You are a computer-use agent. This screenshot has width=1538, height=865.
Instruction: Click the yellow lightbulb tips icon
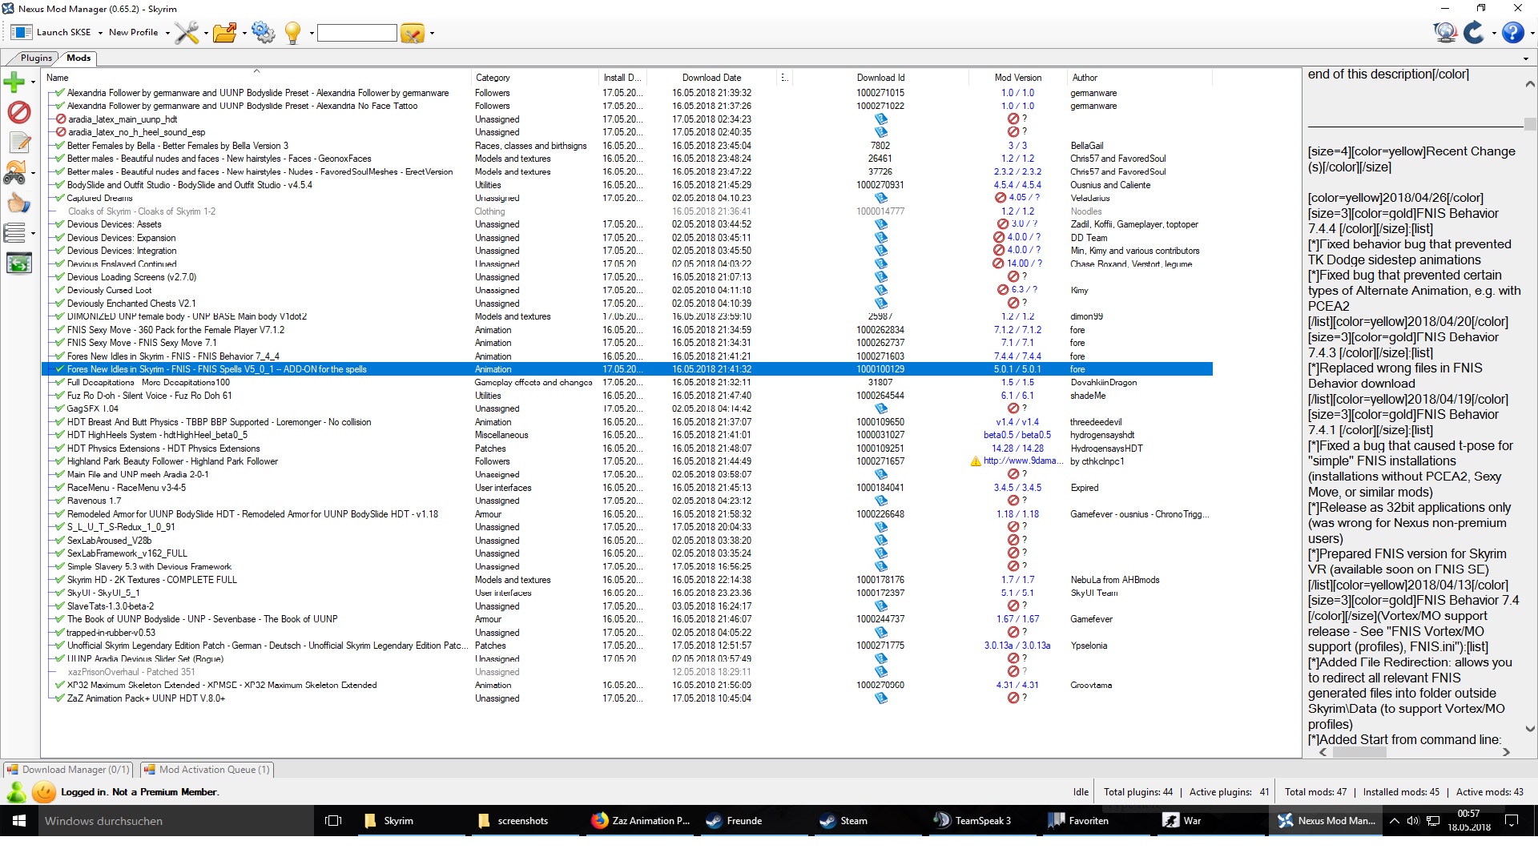click(292, 33)
